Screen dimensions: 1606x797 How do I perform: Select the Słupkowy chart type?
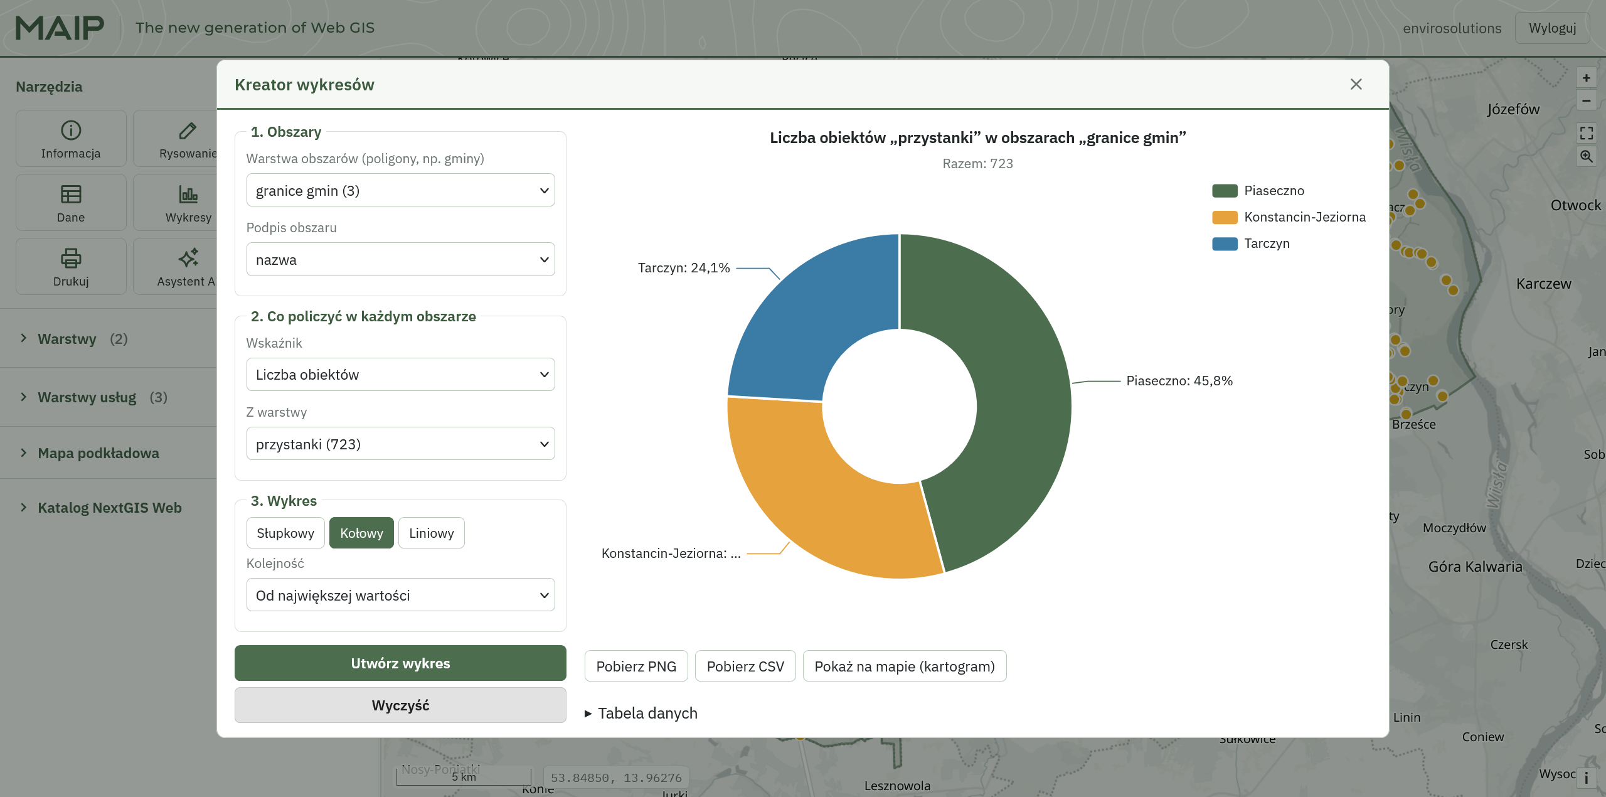[285, 533]
